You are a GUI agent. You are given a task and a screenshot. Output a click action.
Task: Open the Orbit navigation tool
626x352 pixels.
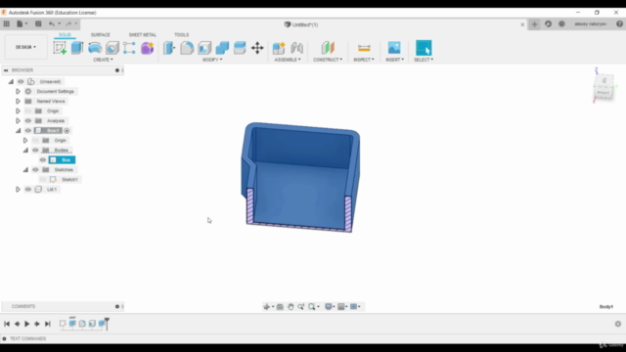(x=267, y=306)
